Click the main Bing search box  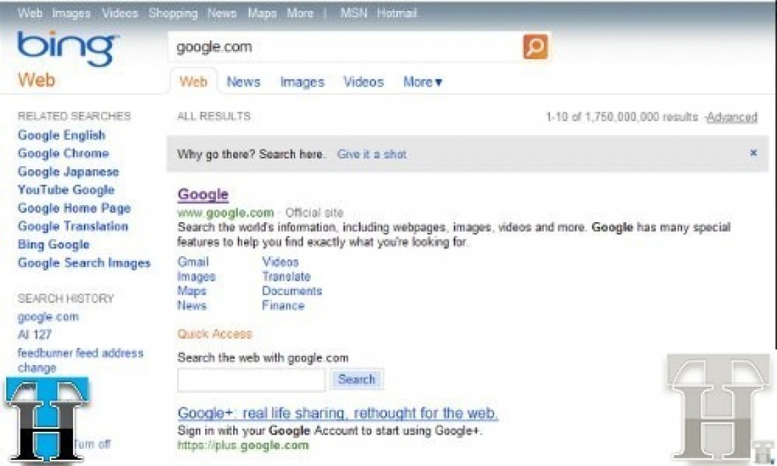click(x=346, y=47)
